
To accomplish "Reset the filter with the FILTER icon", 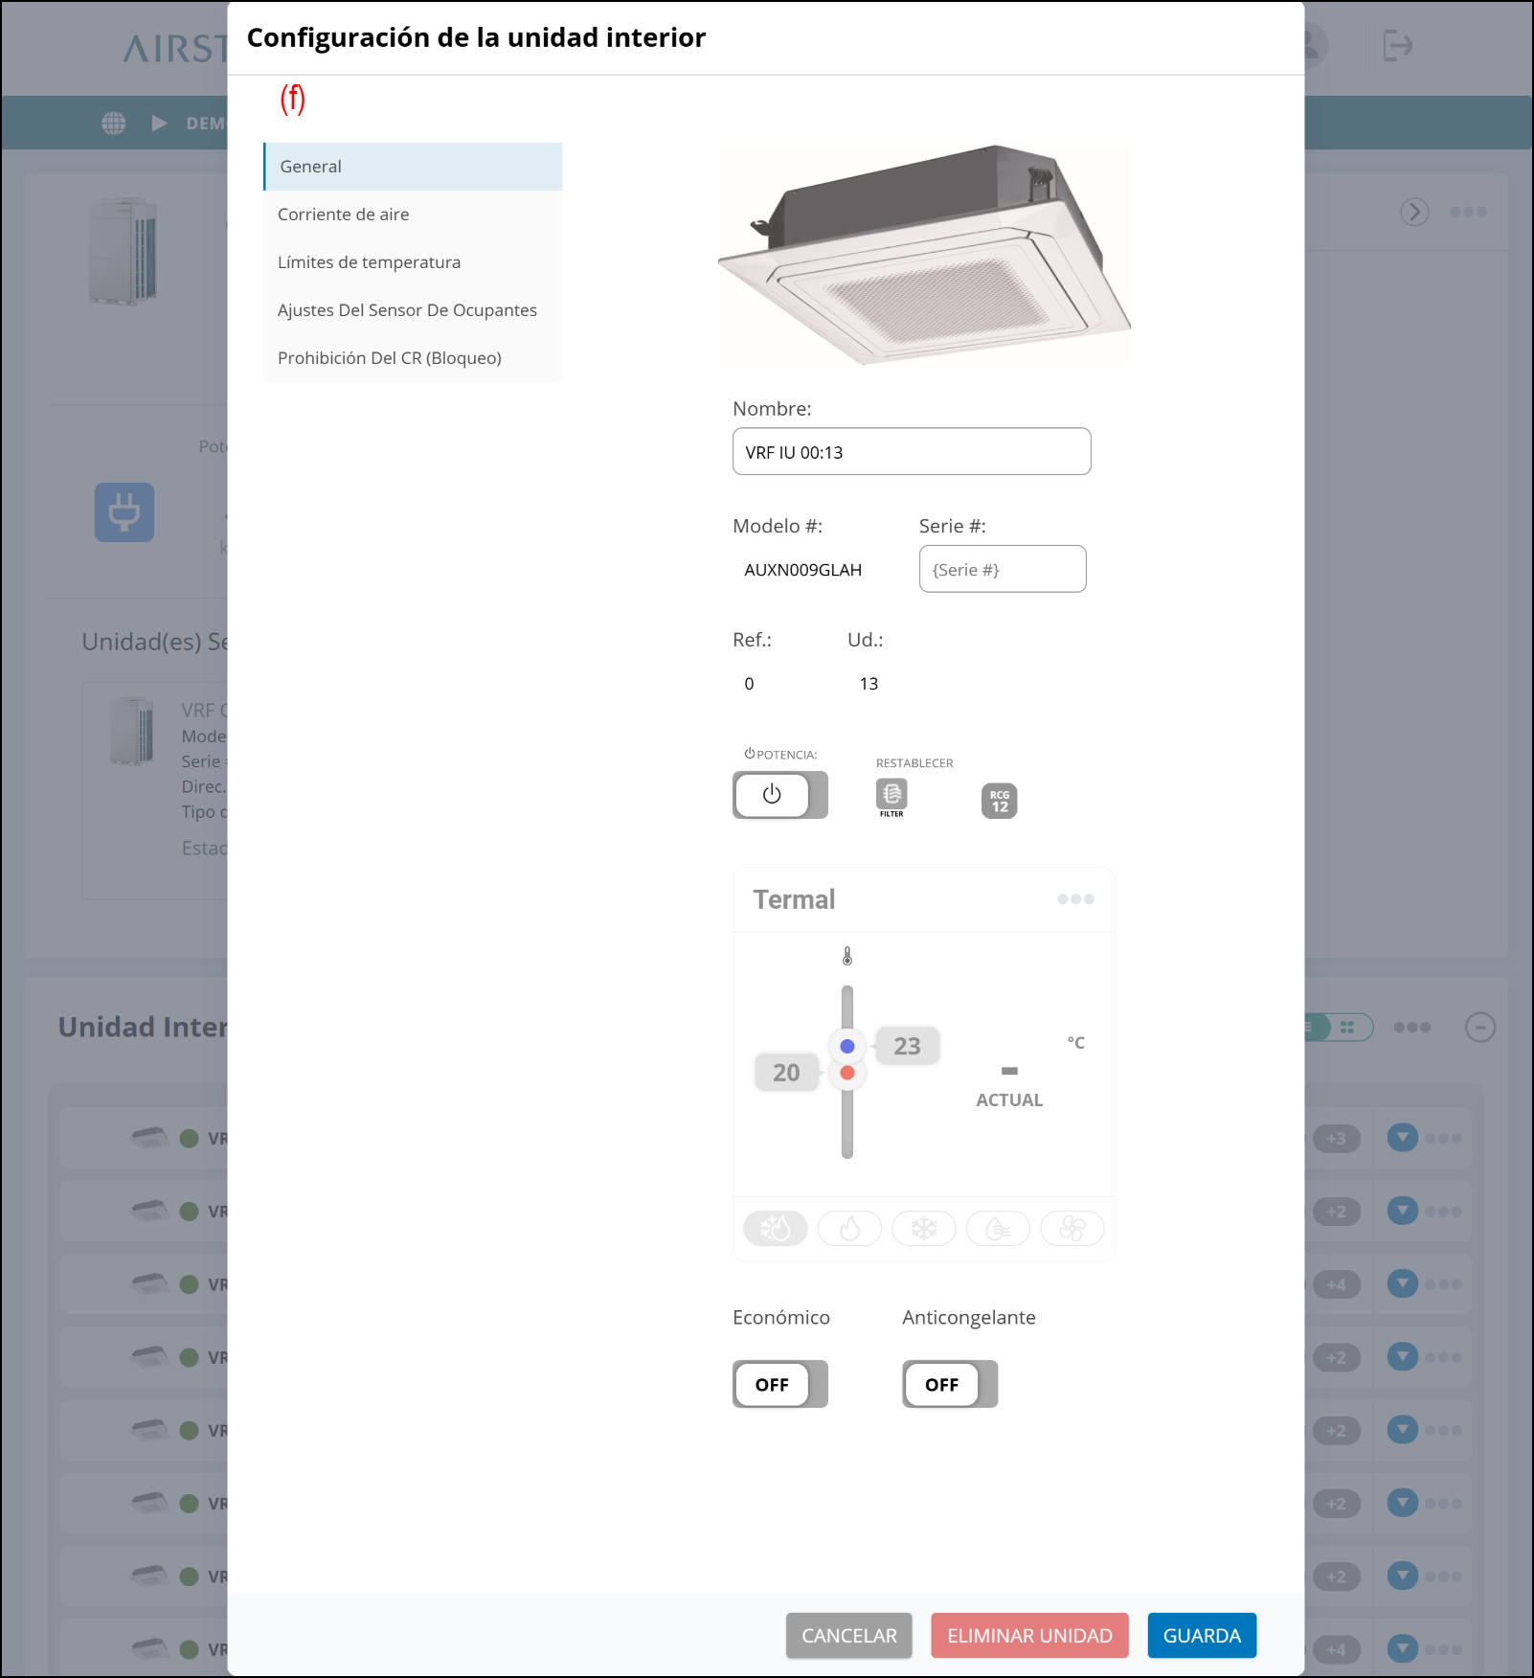I will click(x=891, y=797).
